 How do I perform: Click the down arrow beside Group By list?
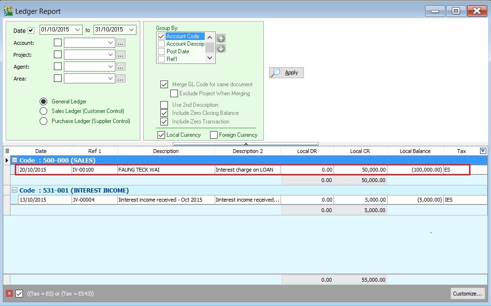220,48
